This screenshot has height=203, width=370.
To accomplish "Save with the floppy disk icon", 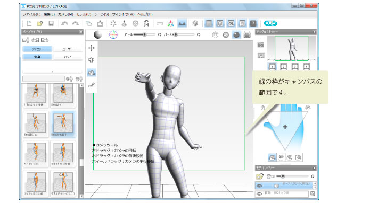I will (51, 23).
